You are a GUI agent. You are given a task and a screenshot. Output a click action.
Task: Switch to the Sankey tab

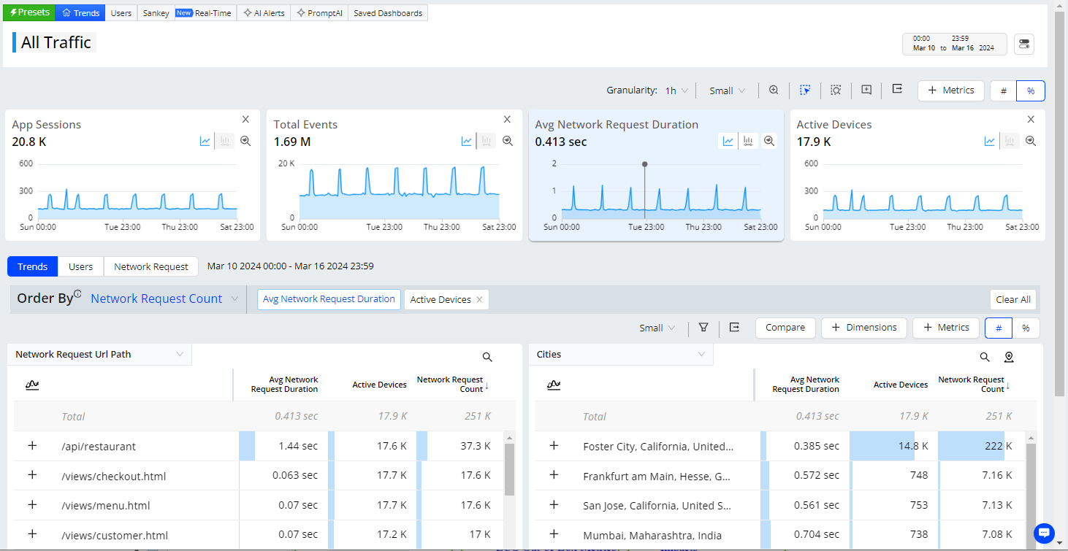(154, 13)
